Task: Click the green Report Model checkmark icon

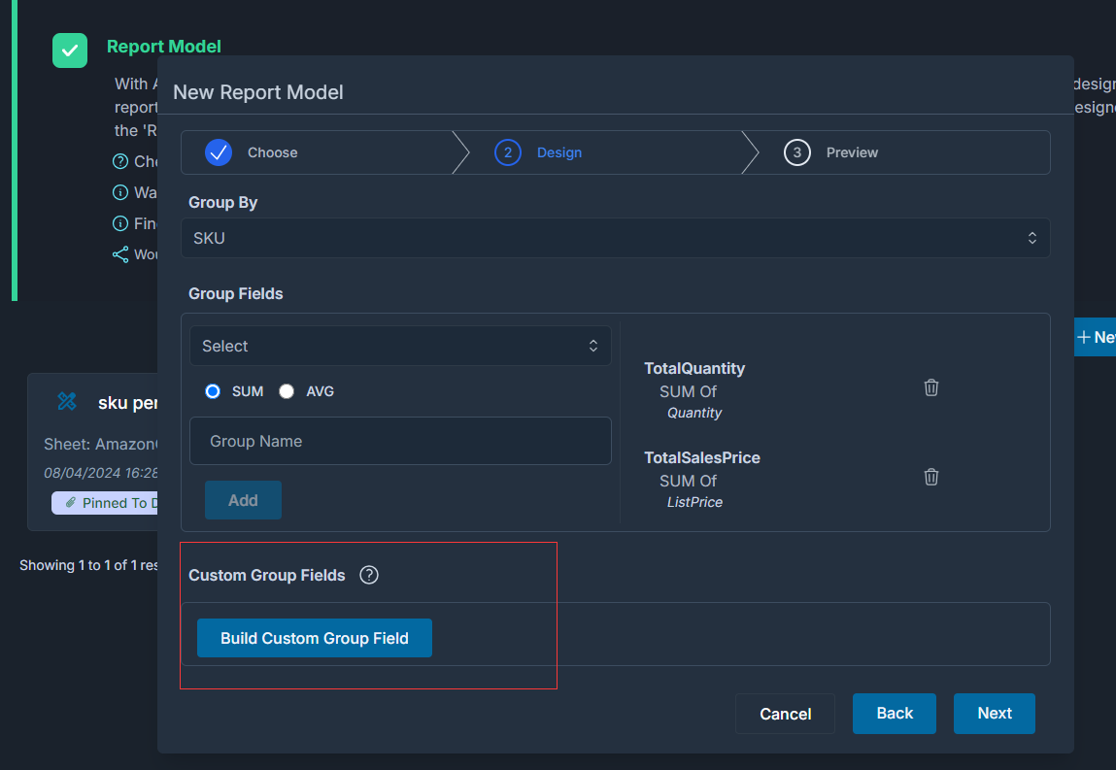Action: [70, 50]
